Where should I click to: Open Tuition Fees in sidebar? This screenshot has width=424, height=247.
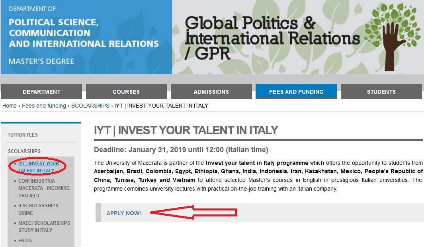tap(23, 135)
